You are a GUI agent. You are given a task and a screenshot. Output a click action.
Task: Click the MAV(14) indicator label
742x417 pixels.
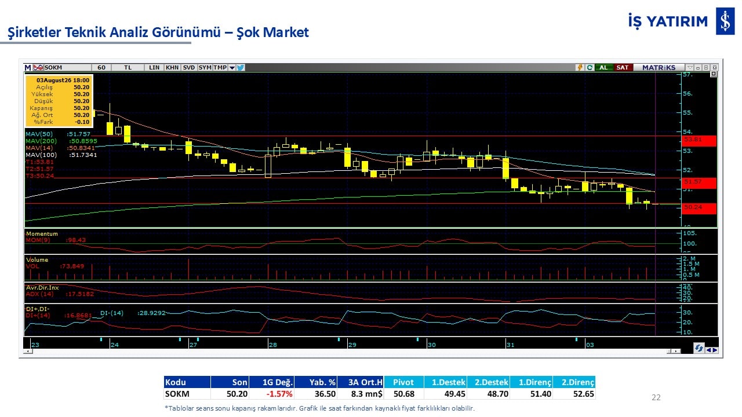pyautogui.click(x=61, y=148)
